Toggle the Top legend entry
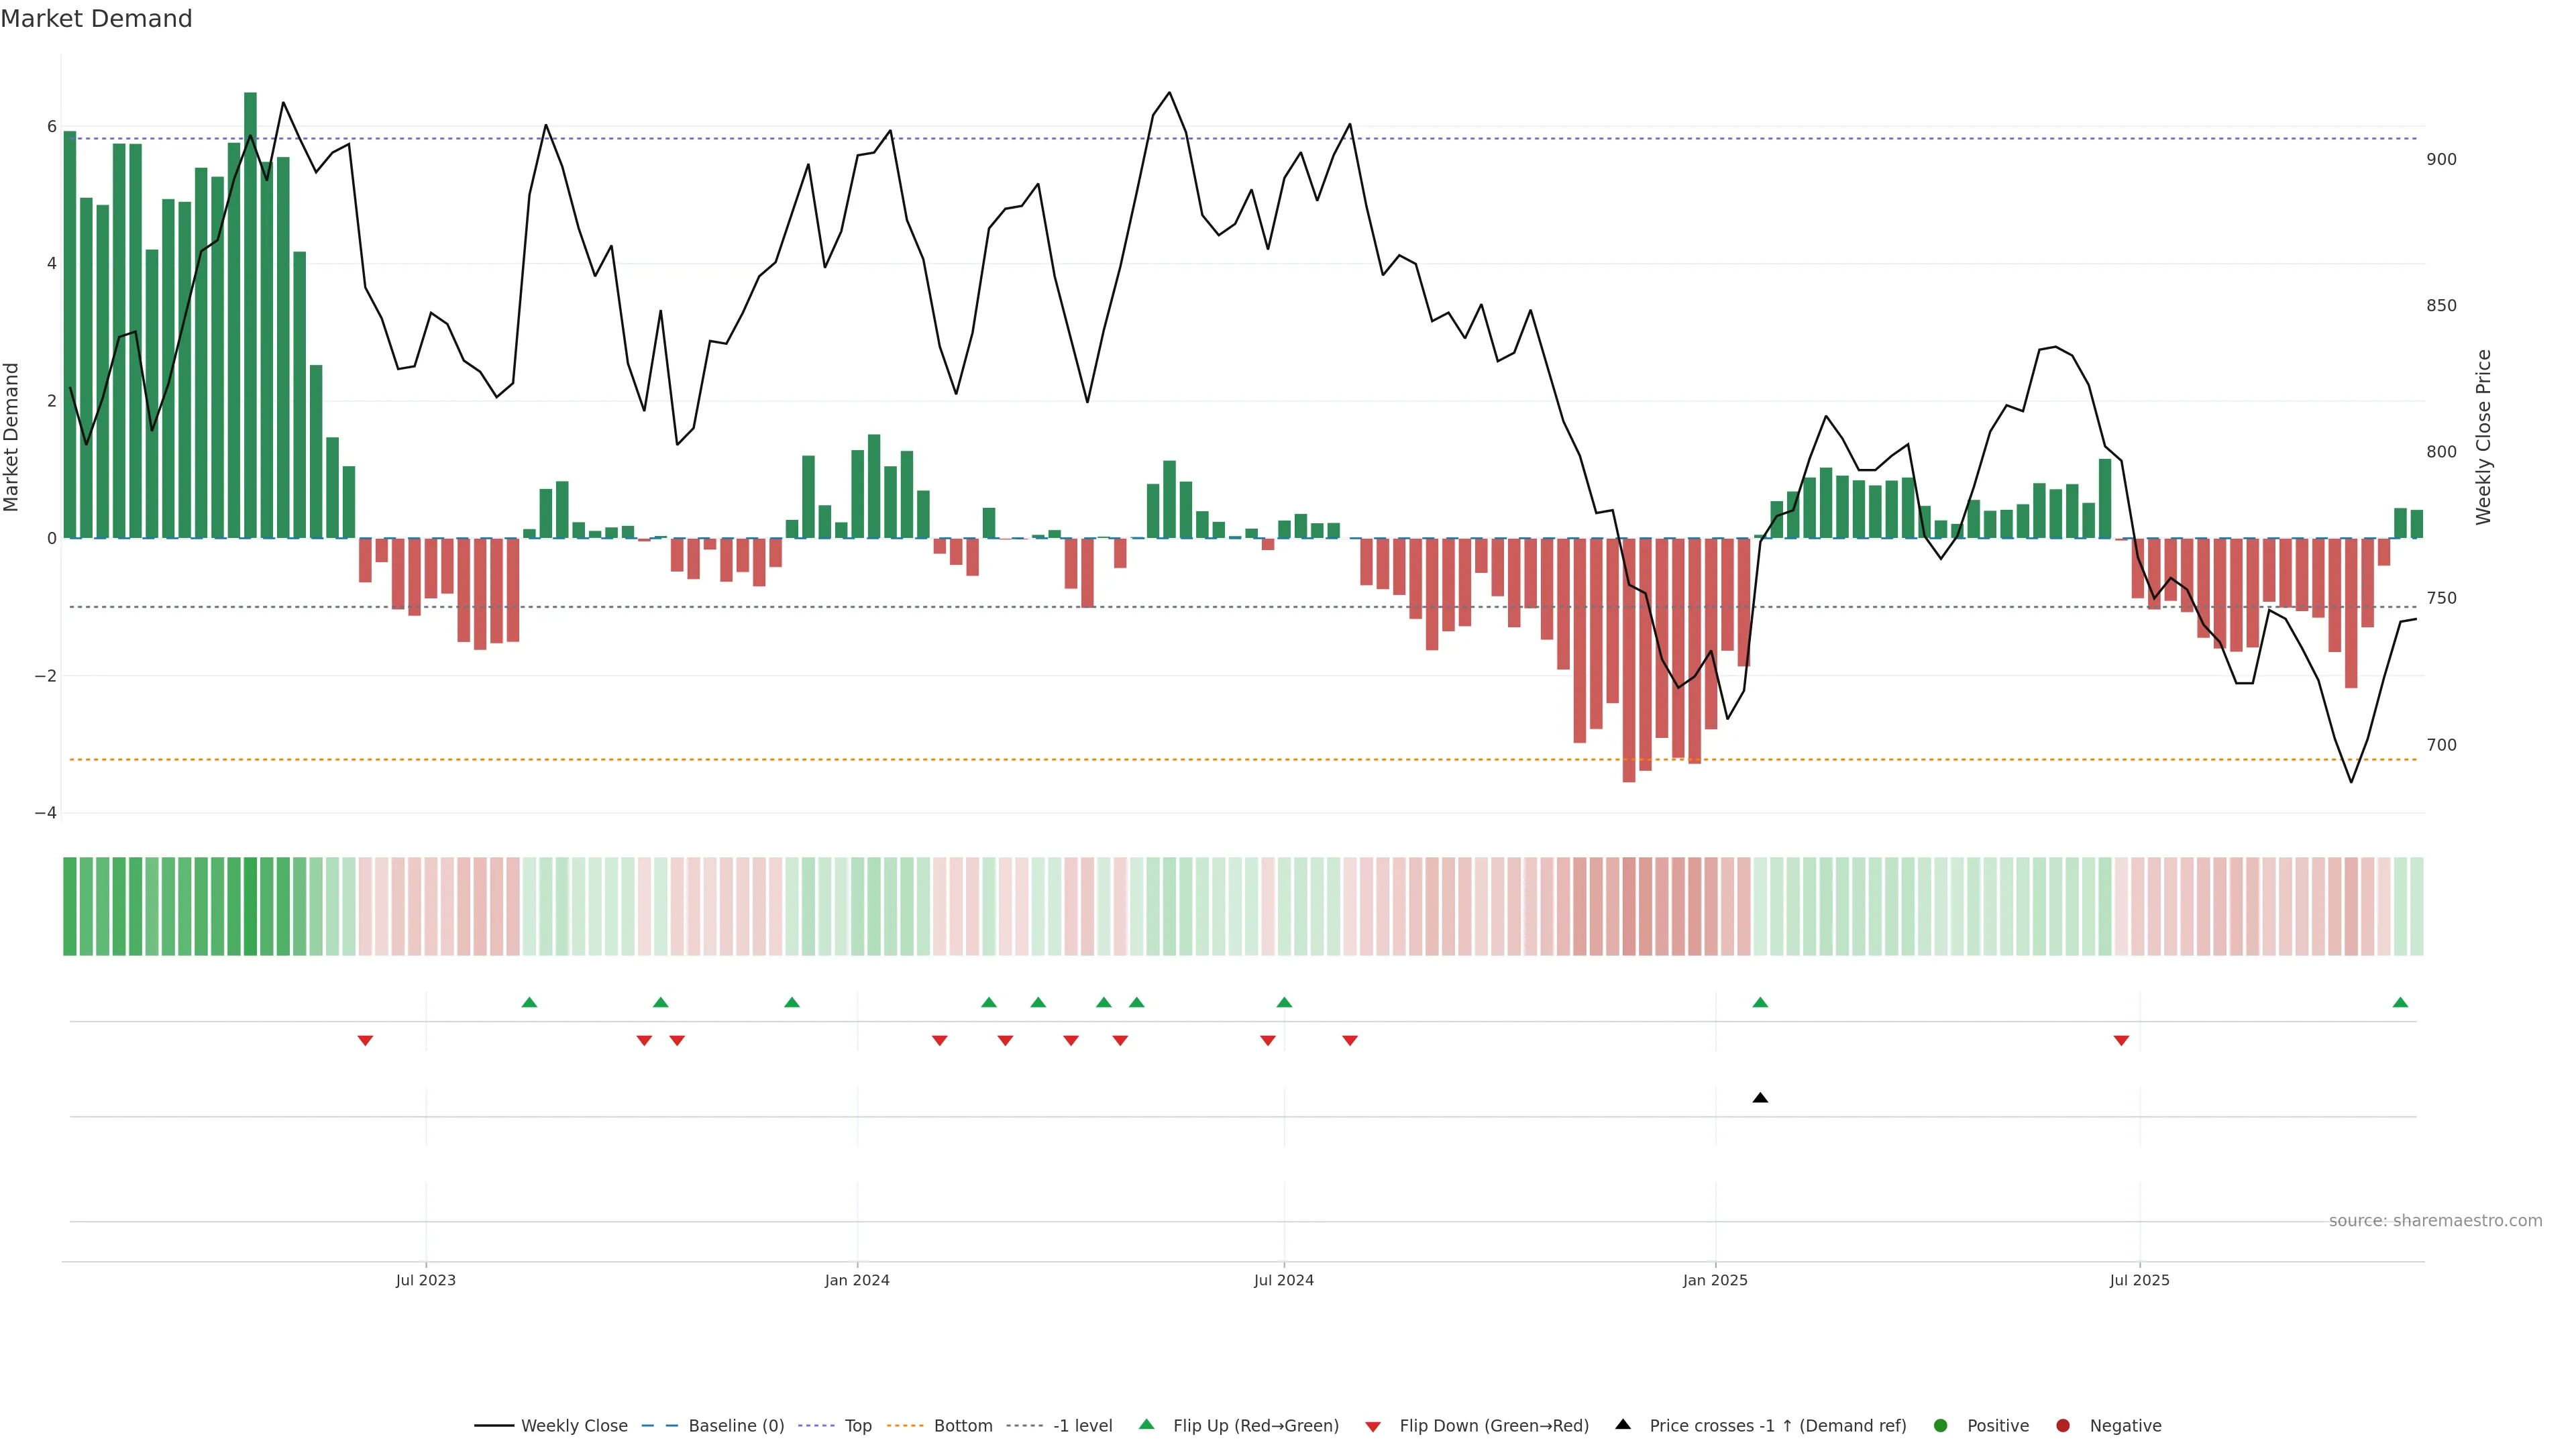 857,1425
